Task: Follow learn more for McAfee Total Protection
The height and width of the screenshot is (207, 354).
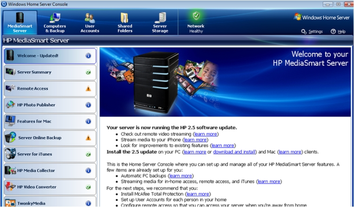Action: pyautogui.click(x=198, y=194)
